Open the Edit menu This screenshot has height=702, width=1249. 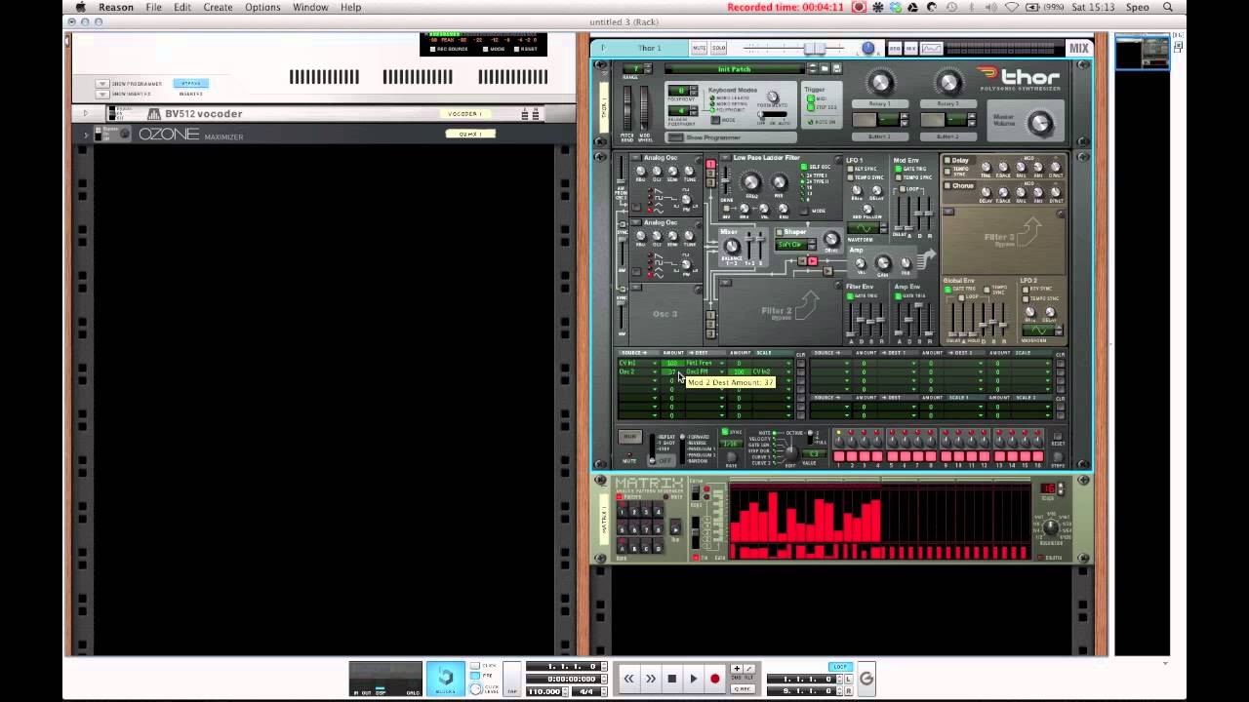(182, 7)
